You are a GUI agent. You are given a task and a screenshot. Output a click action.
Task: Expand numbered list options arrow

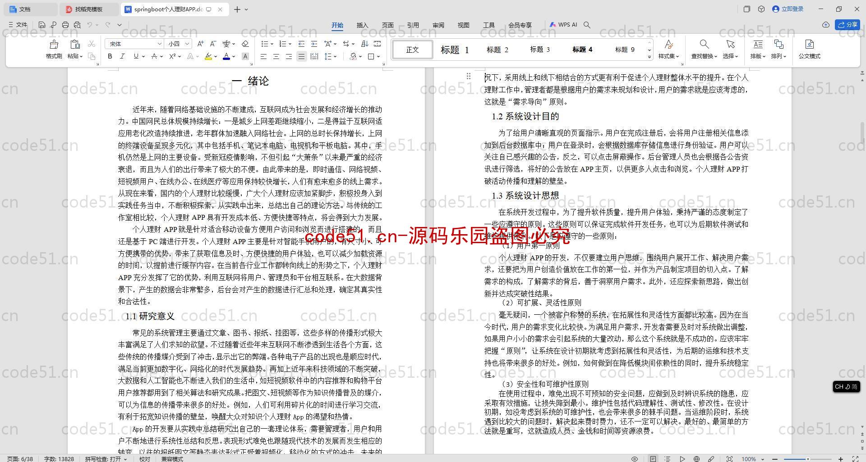pos(290,44)
